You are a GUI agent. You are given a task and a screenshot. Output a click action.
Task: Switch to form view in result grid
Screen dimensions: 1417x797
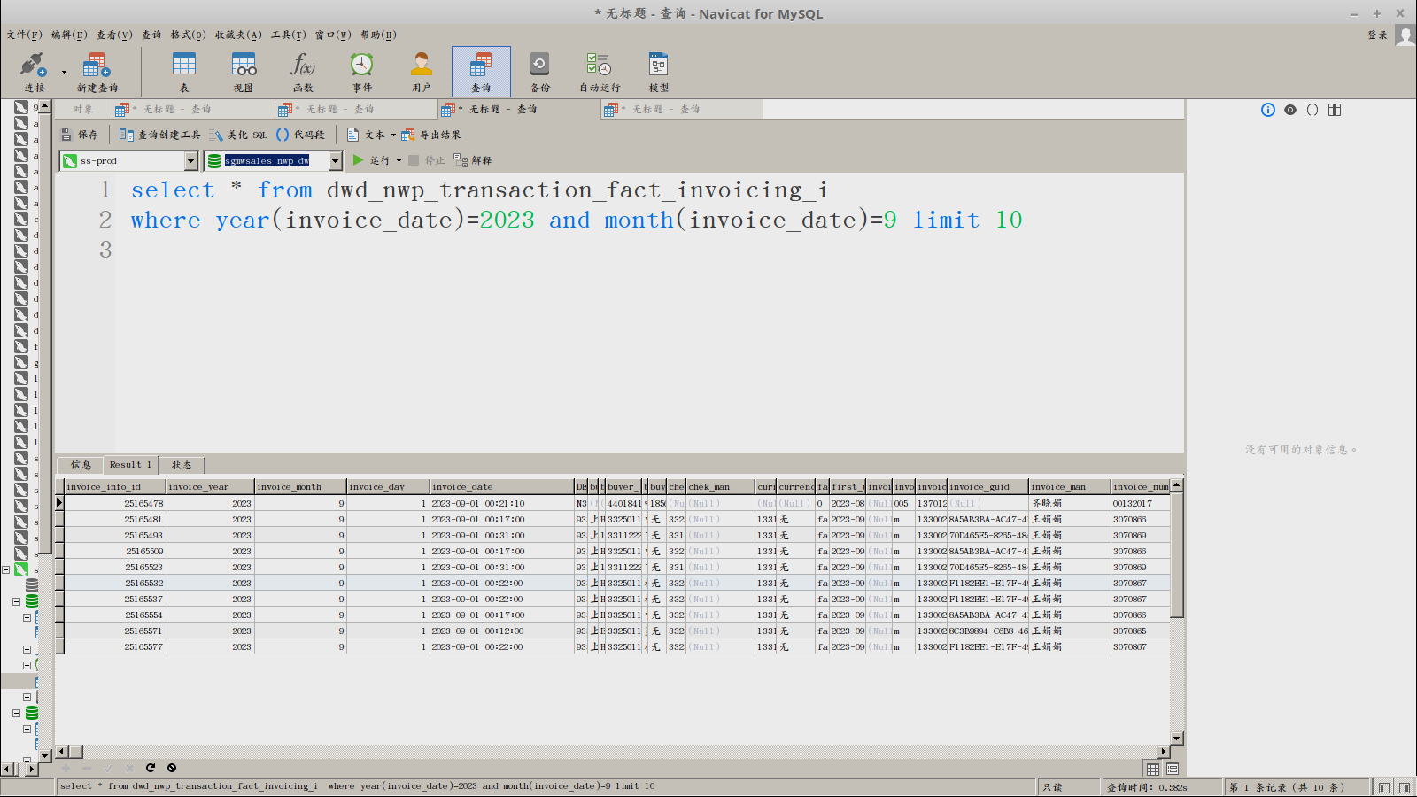[1173, 769]
